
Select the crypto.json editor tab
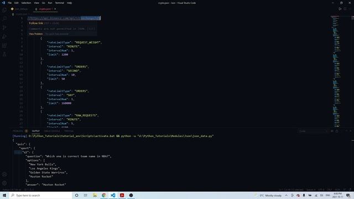click(x=45, y=9)
